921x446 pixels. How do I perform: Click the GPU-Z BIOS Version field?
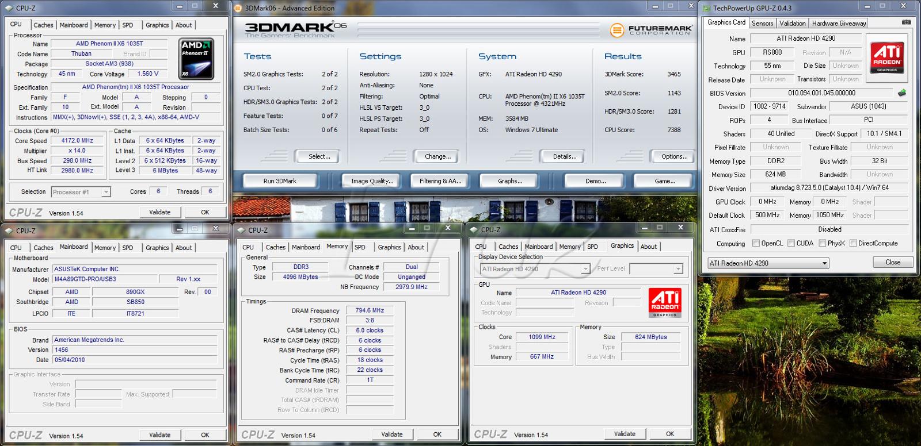(822, 93)
